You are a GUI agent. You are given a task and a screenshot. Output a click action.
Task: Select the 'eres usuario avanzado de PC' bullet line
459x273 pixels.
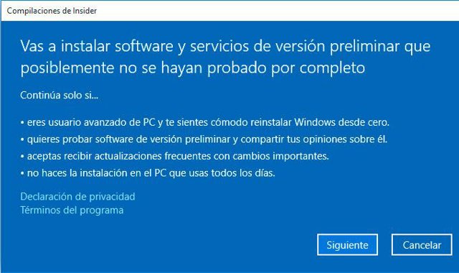pos(205,122)
